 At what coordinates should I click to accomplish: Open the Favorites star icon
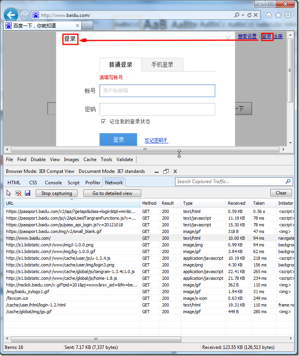click(278, 15)
